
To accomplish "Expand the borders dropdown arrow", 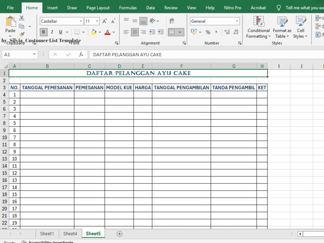I will (x=84, y=32).
